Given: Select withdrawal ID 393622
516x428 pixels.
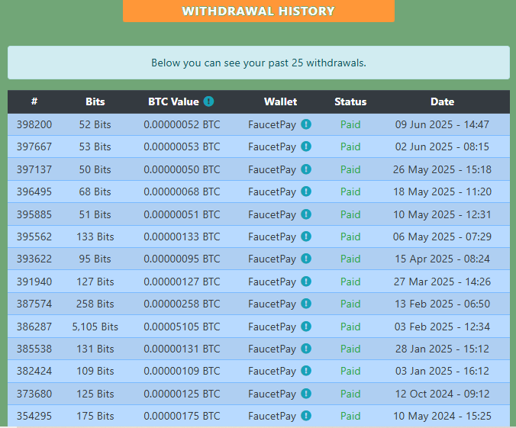Looking at the screenshot, I should 34,259.
